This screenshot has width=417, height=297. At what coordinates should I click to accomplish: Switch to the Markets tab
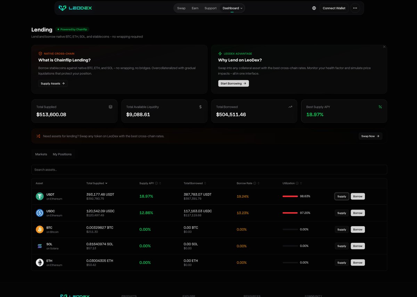coord(41,154)
